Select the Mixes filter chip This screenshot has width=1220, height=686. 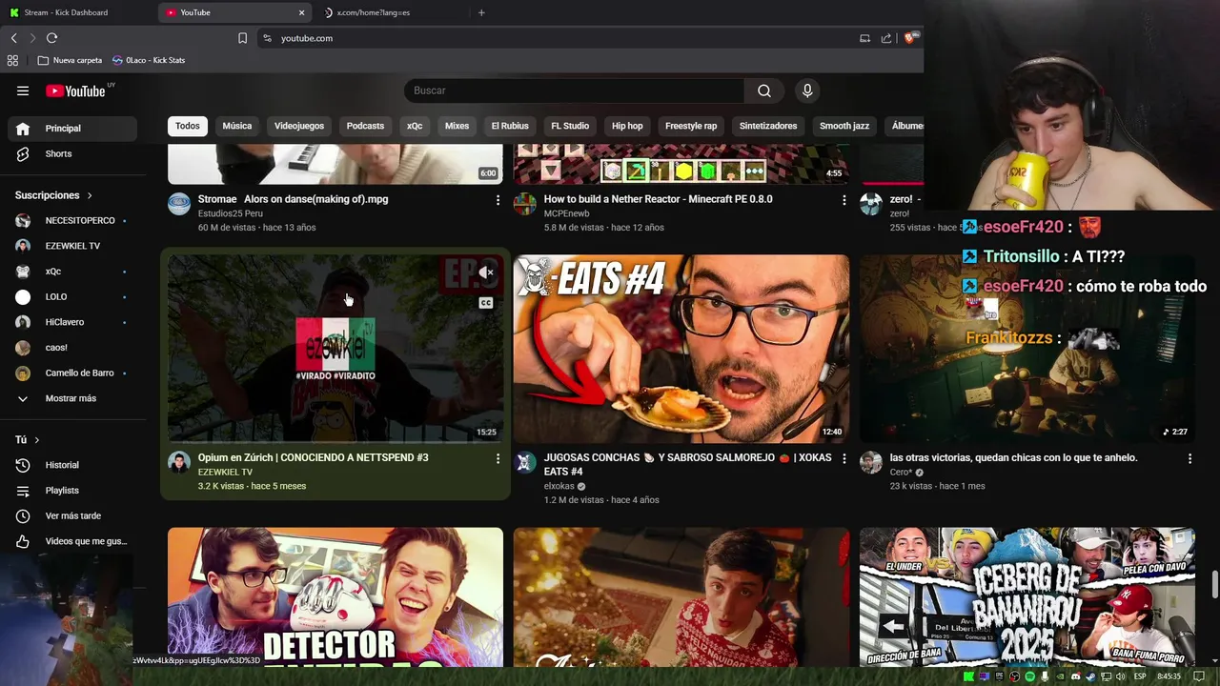pyautogui.click(x=457, y=126)
